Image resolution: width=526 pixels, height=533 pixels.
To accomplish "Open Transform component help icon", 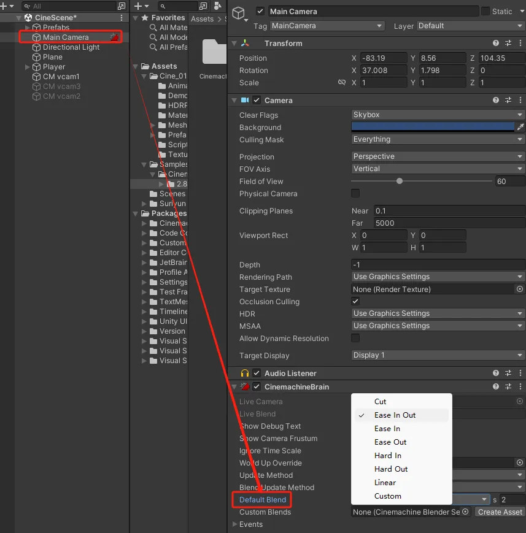I will click(496, 43).
